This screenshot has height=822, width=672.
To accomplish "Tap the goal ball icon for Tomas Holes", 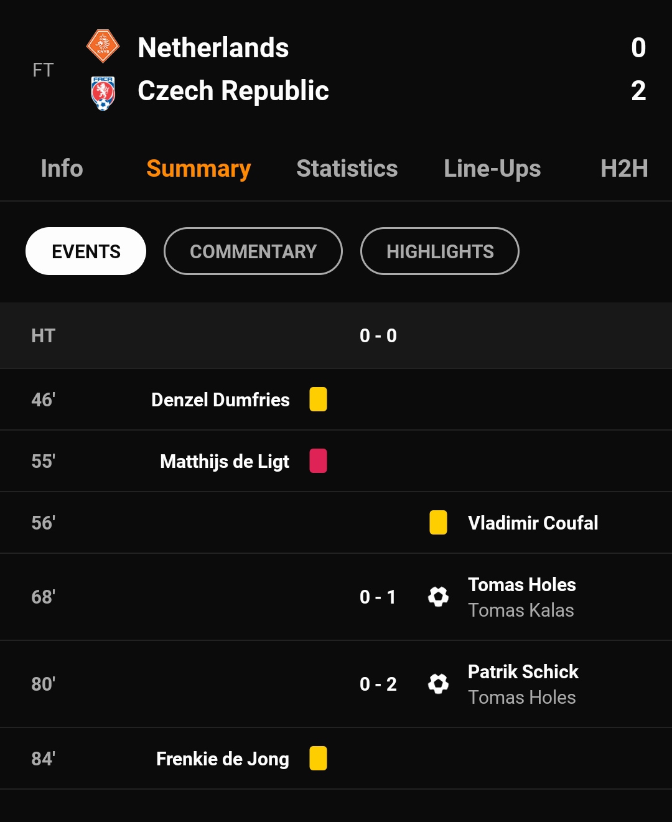I will tap(438, 597).
